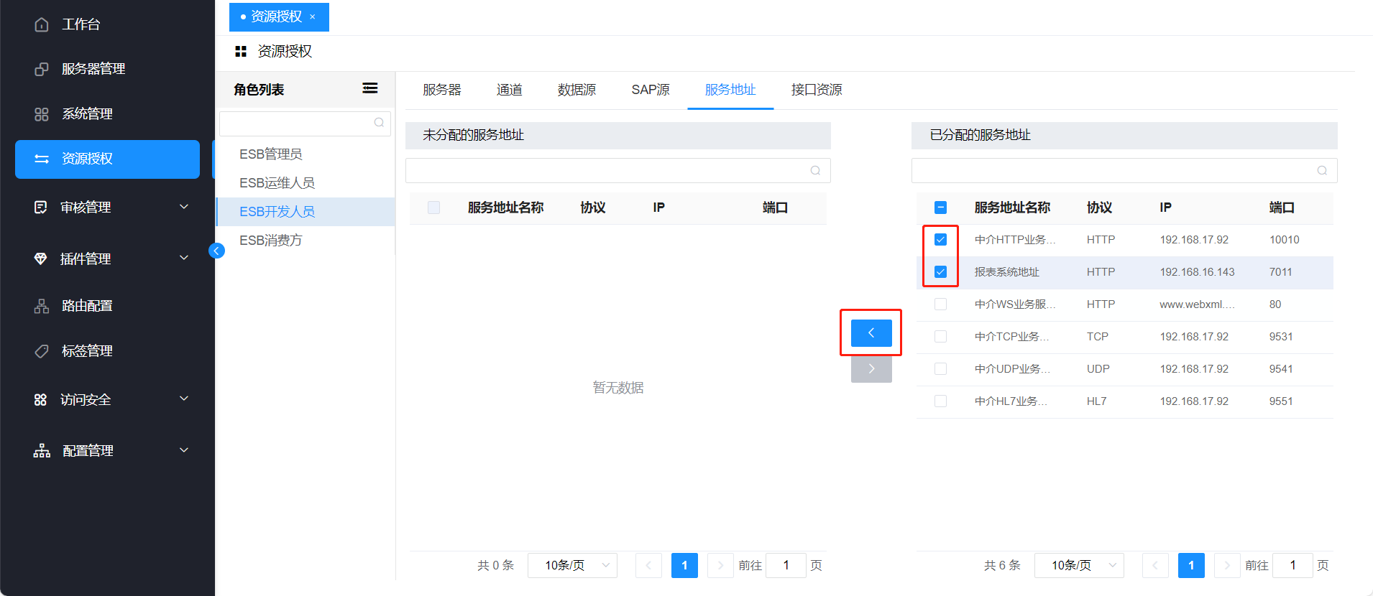Screen dimensions: 1373x596
Task: Click the 资源授权 swap icon in sidebar
Action: [42, 159]
